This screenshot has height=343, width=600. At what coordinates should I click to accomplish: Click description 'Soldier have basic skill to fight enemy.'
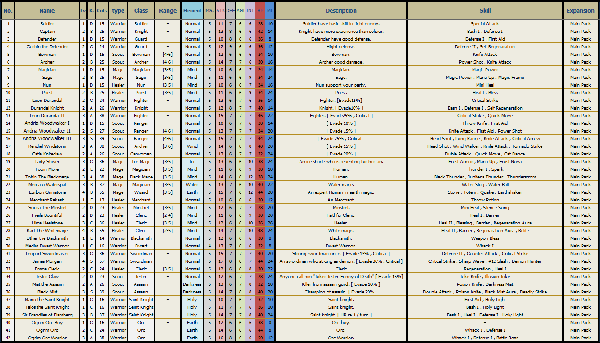click(341, 24)
